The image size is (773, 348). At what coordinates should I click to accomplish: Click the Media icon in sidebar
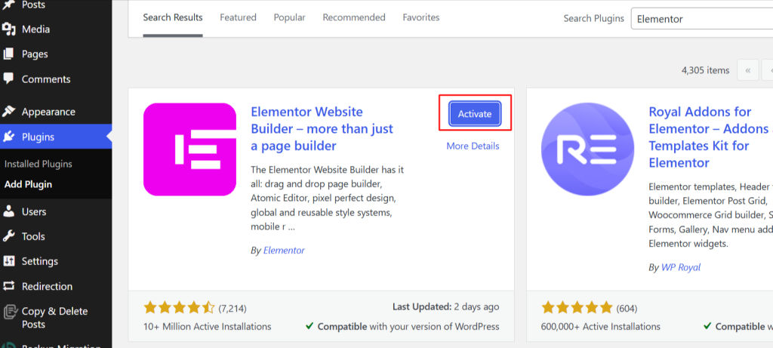(8, 29)
